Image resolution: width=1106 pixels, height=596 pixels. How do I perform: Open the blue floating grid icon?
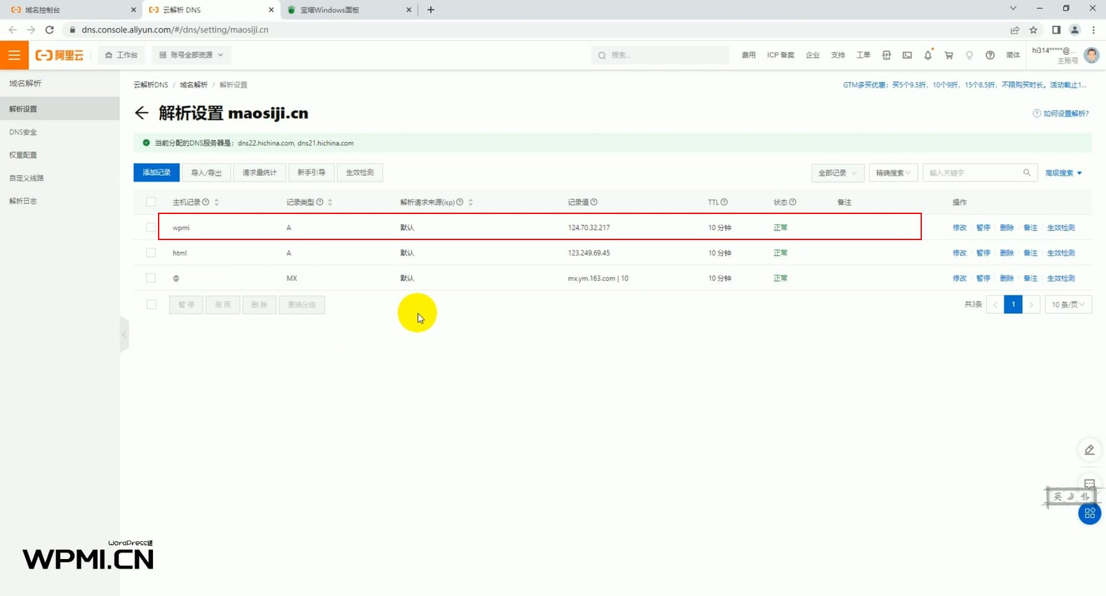[1089, 513]
